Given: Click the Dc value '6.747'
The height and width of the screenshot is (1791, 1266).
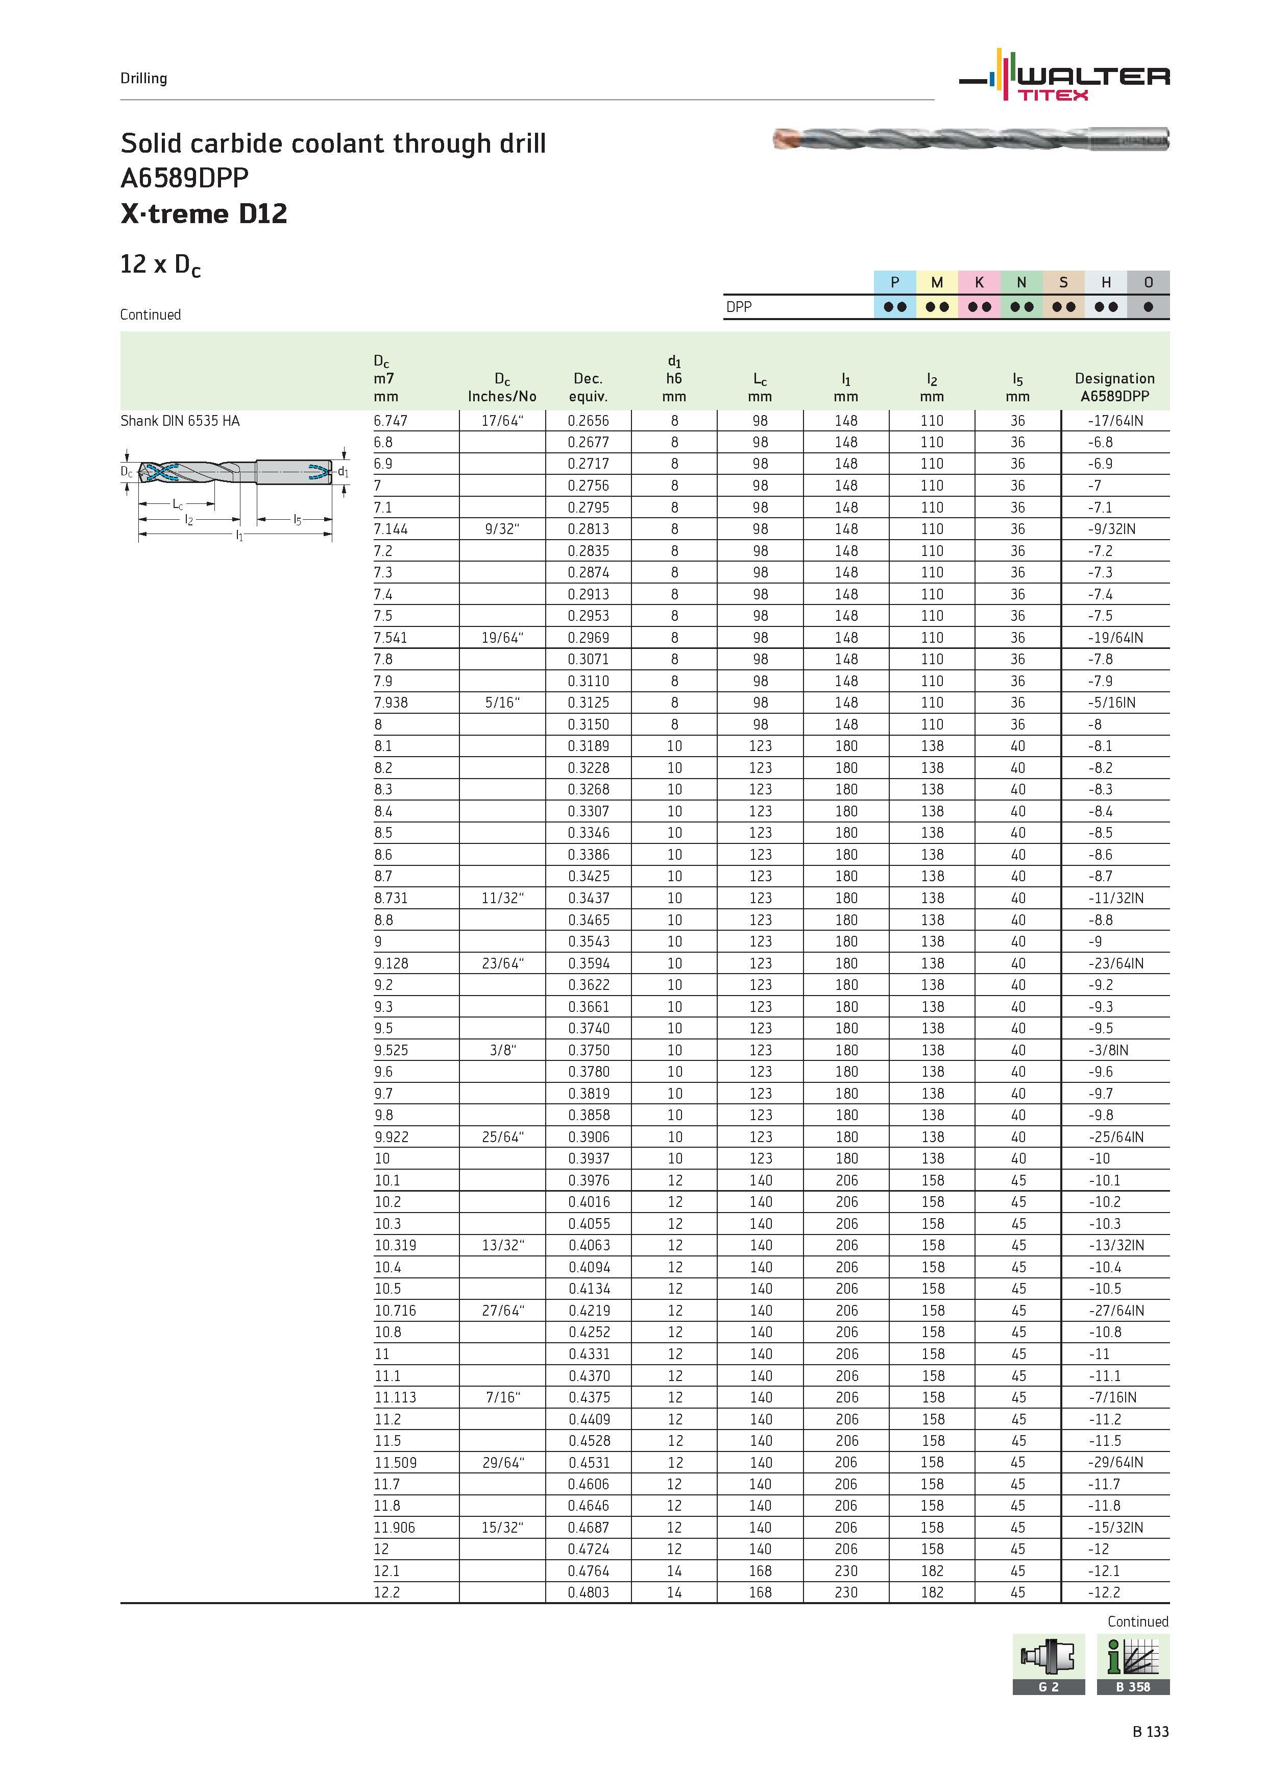Looking at the screenshot, I should pos(391,421).
